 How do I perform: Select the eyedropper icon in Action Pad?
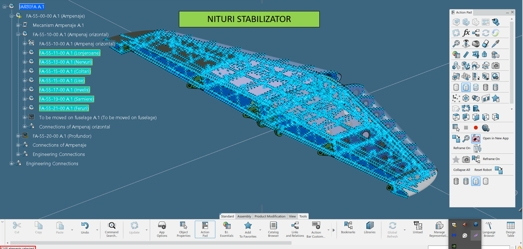(495, 44)
